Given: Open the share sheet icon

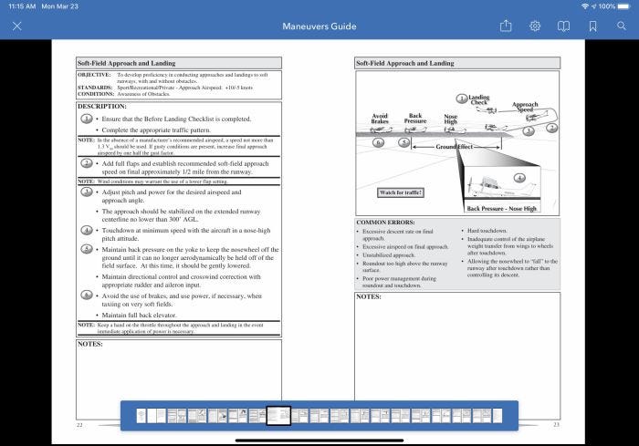Looking at the screenshot, I should 506,26.
